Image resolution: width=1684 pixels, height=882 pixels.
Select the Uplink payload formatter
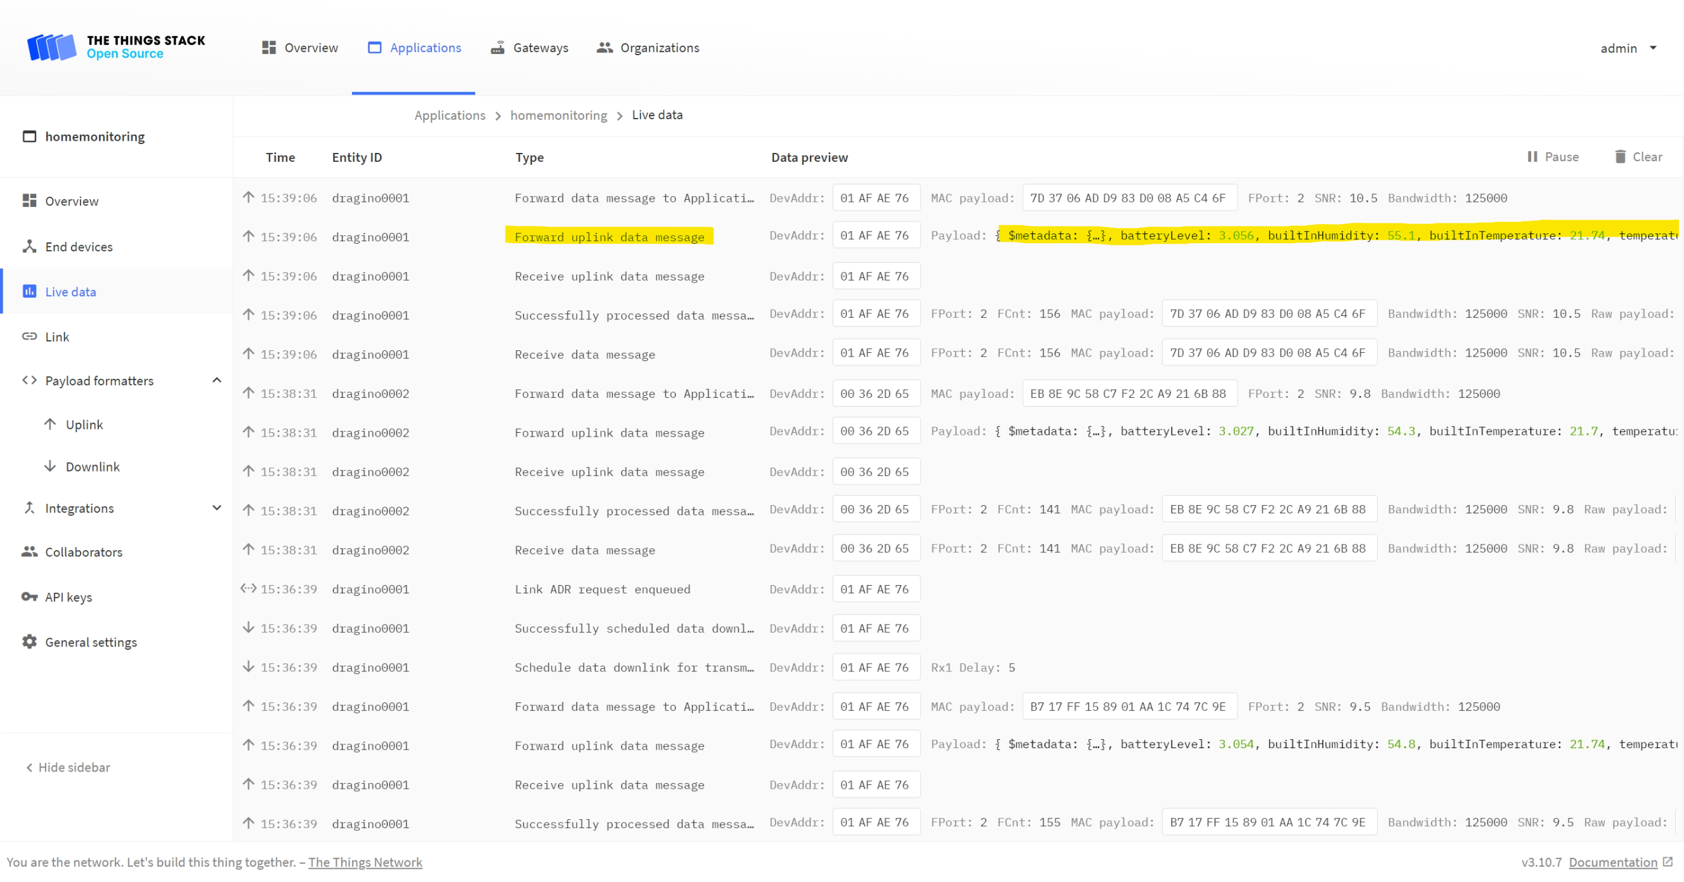[x=84, y=425]
